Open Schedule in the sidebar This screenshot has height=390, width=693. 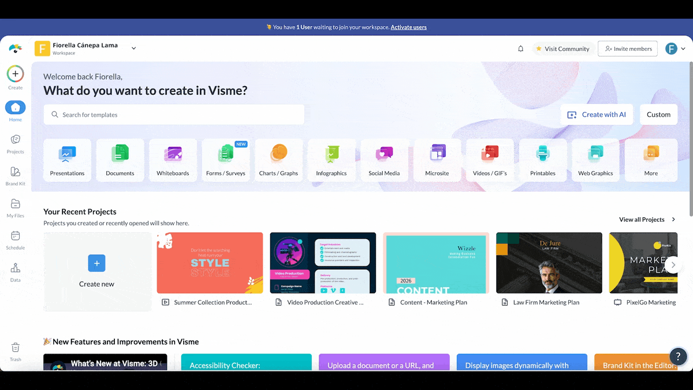point(16,240)
